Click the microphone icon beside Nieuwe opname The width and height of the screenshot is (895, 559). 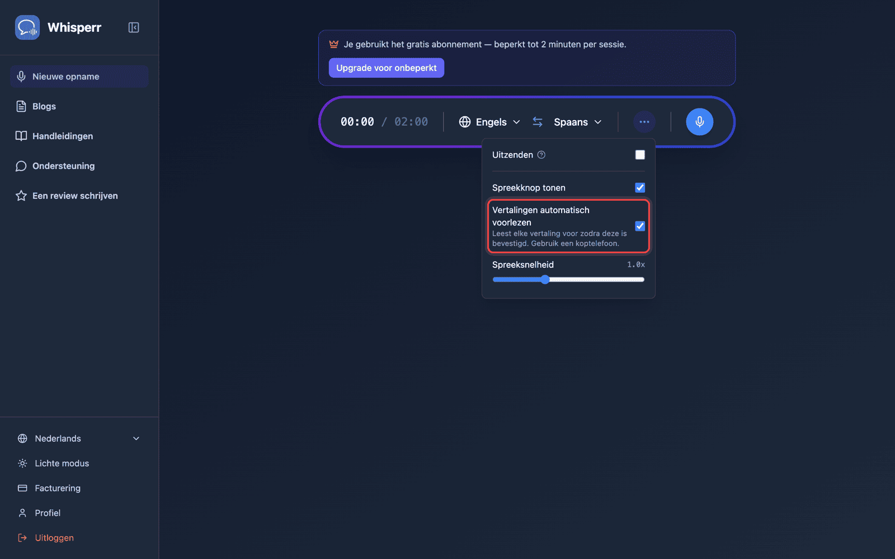[x=21, y=77]
